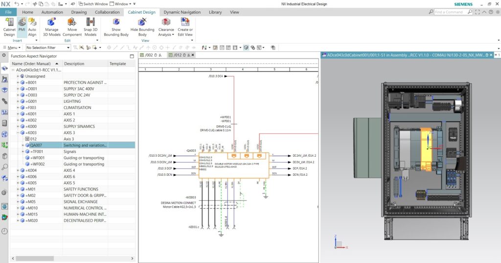Select the =WF001 Guiding or transporting item
The width and height of the screenshot is (501, 263).
[x=38, y=158]
